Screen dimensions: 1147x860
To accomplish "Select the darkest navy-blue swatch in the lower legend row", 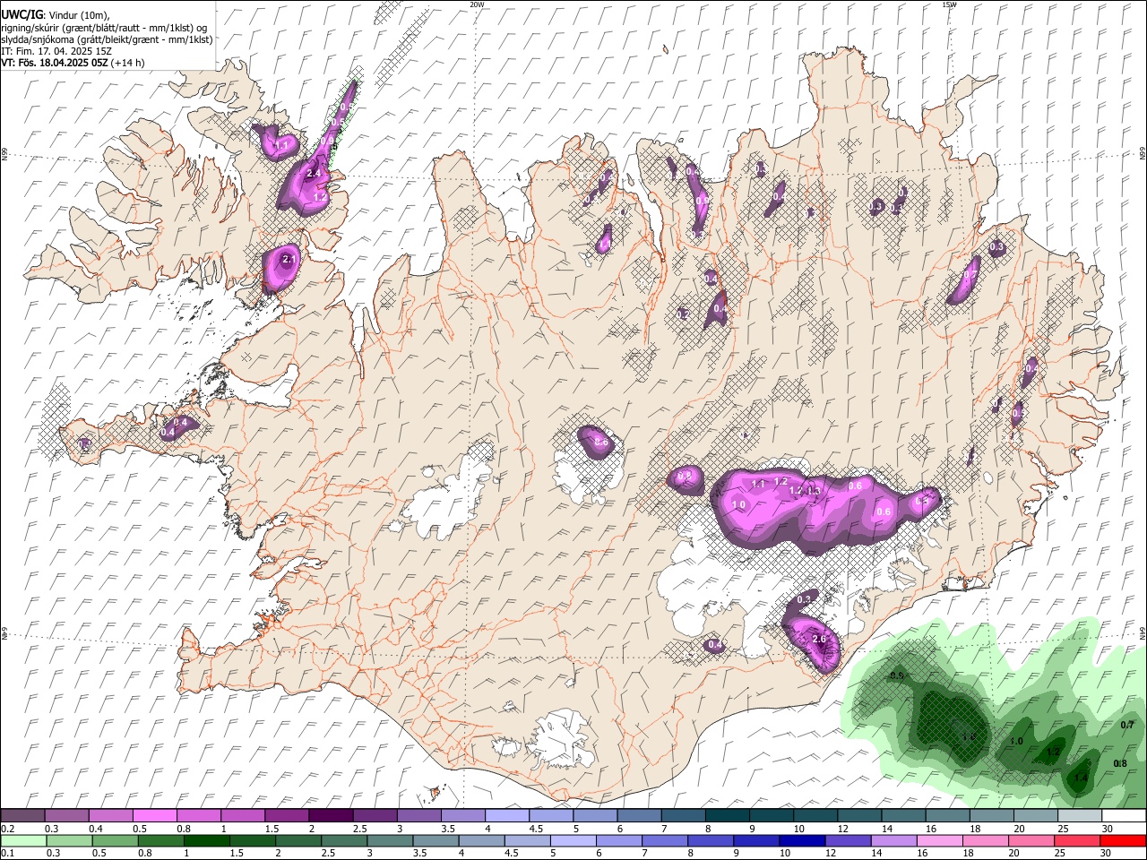I will tap(802, 840).
